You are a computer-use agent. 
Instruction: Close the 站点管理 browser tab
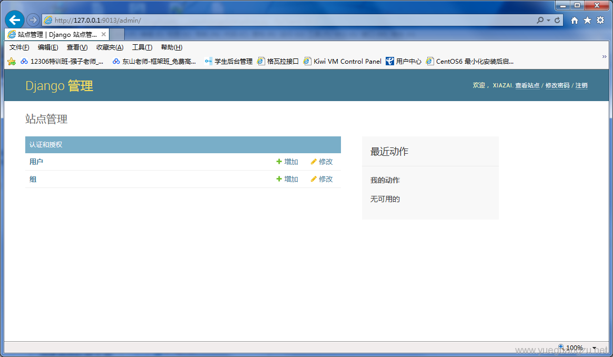pyautogui.click(x=104, y=34)
